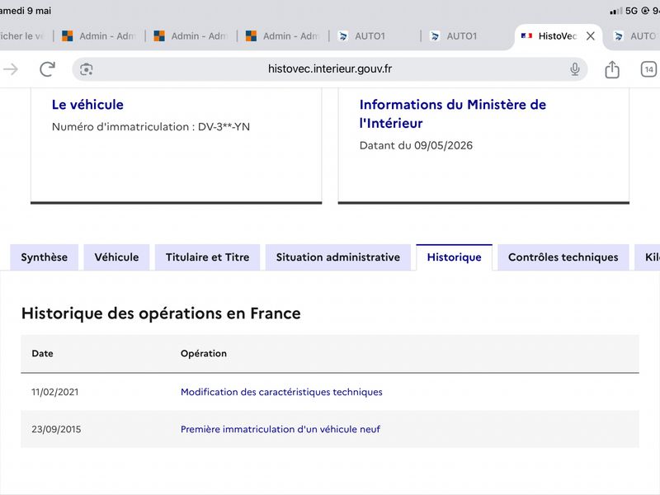
Task: Tap the forward navigation arrow
Action: (x=10, y=69)
